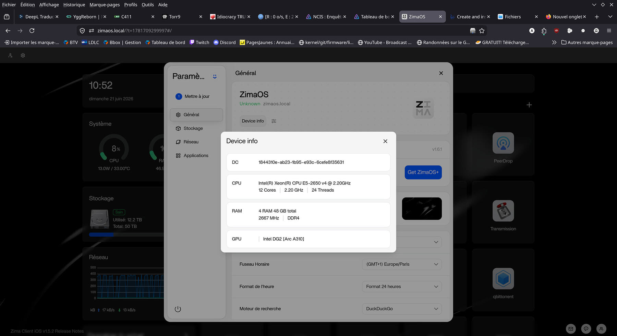Expand the Fuseau Horaire Europe/Paris dropdown
Viewport: 617px width, 336px height.
pyautogui.click(x=402, y=264)
